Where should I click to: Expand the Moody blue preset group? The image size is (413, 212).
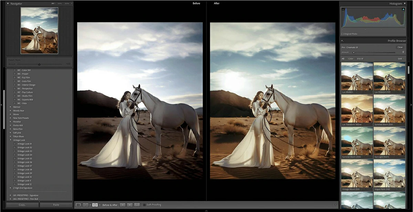point(10,111)
